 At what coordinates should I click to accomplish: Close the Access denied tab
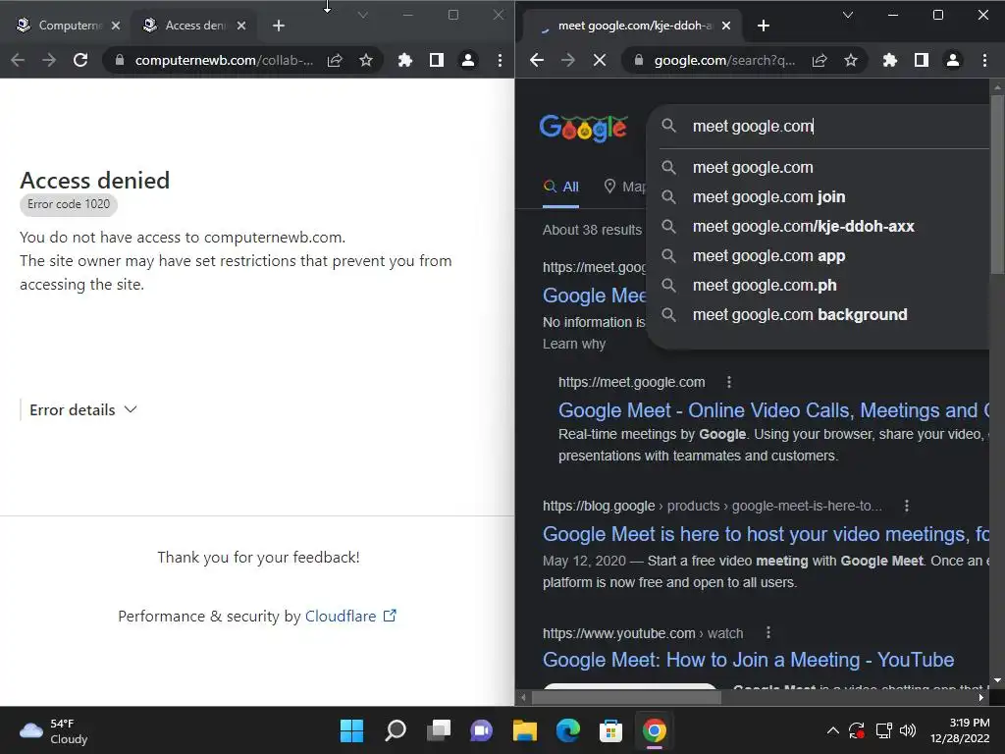click(241, 26)
